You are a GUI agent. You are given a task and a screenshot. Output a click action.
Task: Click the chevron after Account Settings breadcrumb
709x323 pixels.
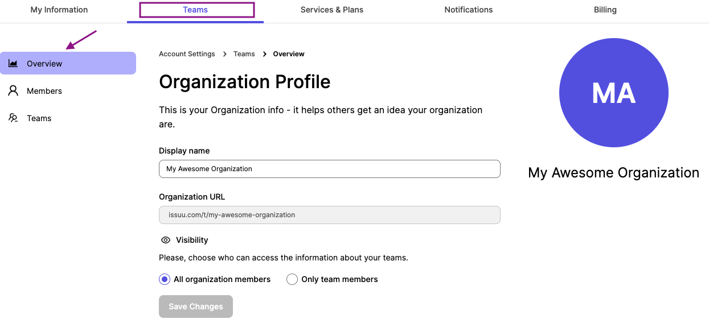click(x=225, y=54)
